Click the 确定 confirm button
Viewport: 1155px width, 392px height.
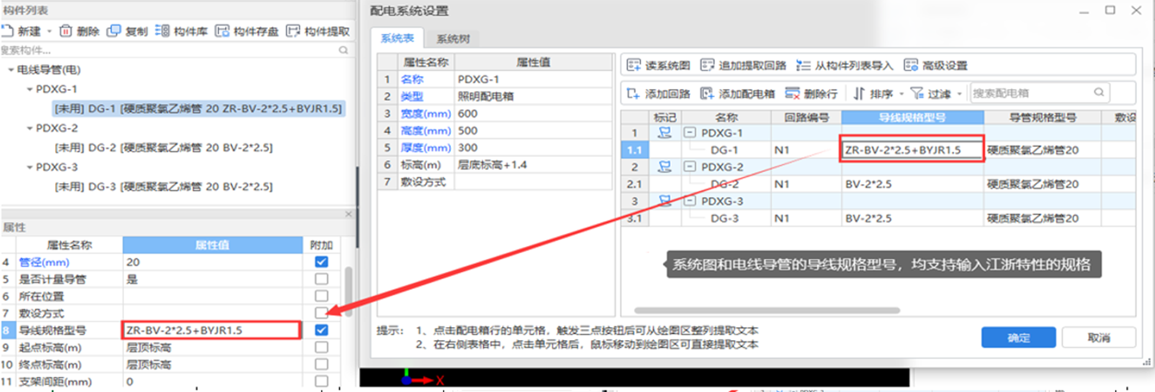pyautogui.click(x=1018, y=338)
